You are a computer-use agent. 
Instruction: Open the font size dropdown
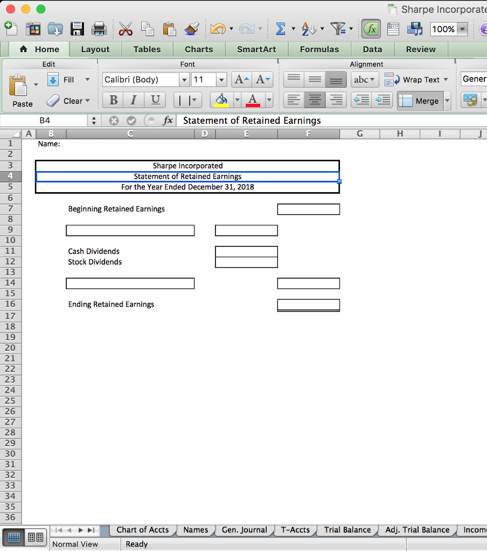[x=221, y=79]
